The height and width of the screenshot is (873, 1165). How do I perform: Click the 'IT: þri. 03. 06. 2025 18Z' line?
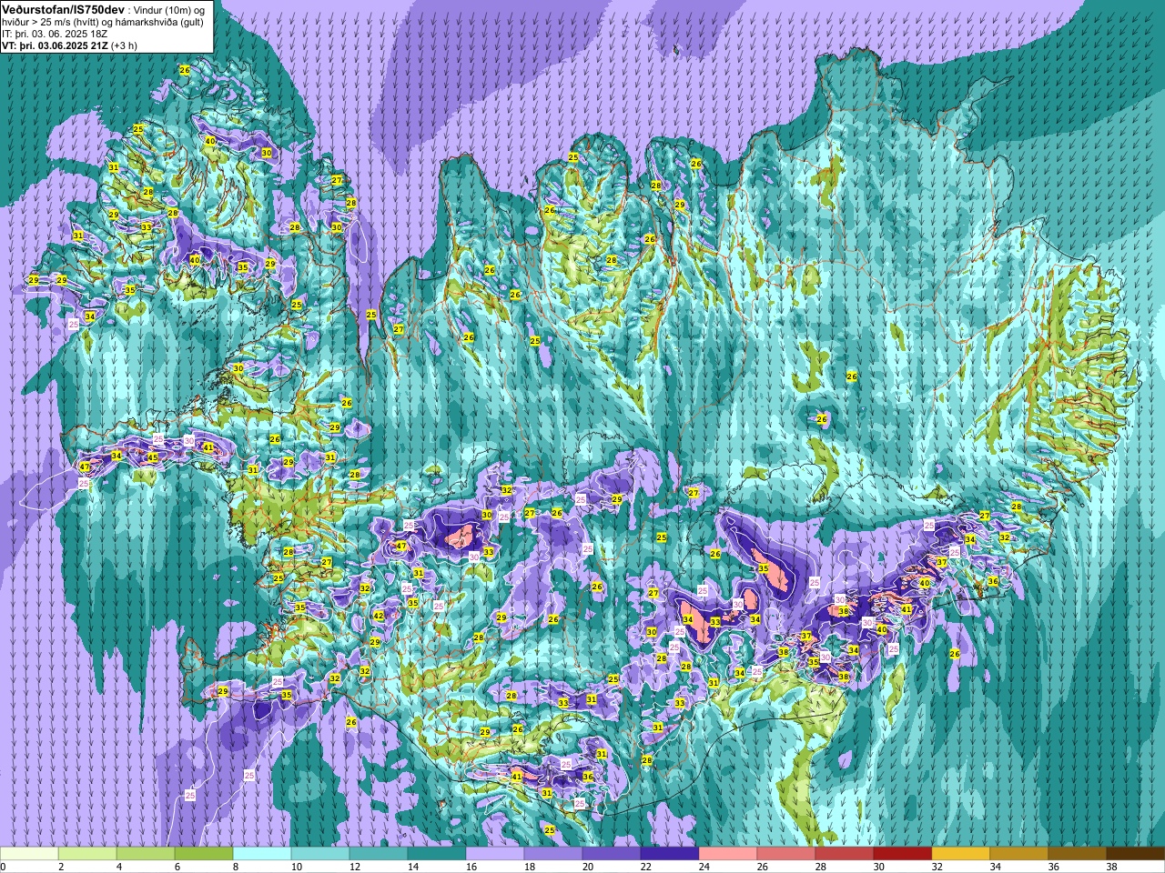55,33
